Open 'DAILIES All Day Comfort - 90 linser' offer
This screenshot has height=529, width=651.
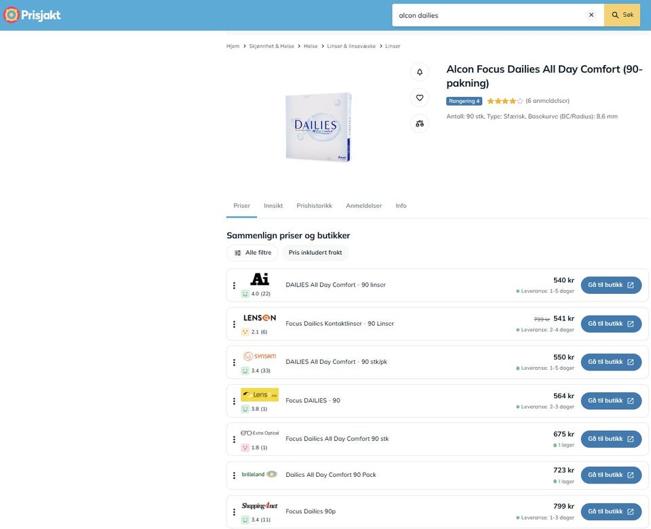[336, 284]
